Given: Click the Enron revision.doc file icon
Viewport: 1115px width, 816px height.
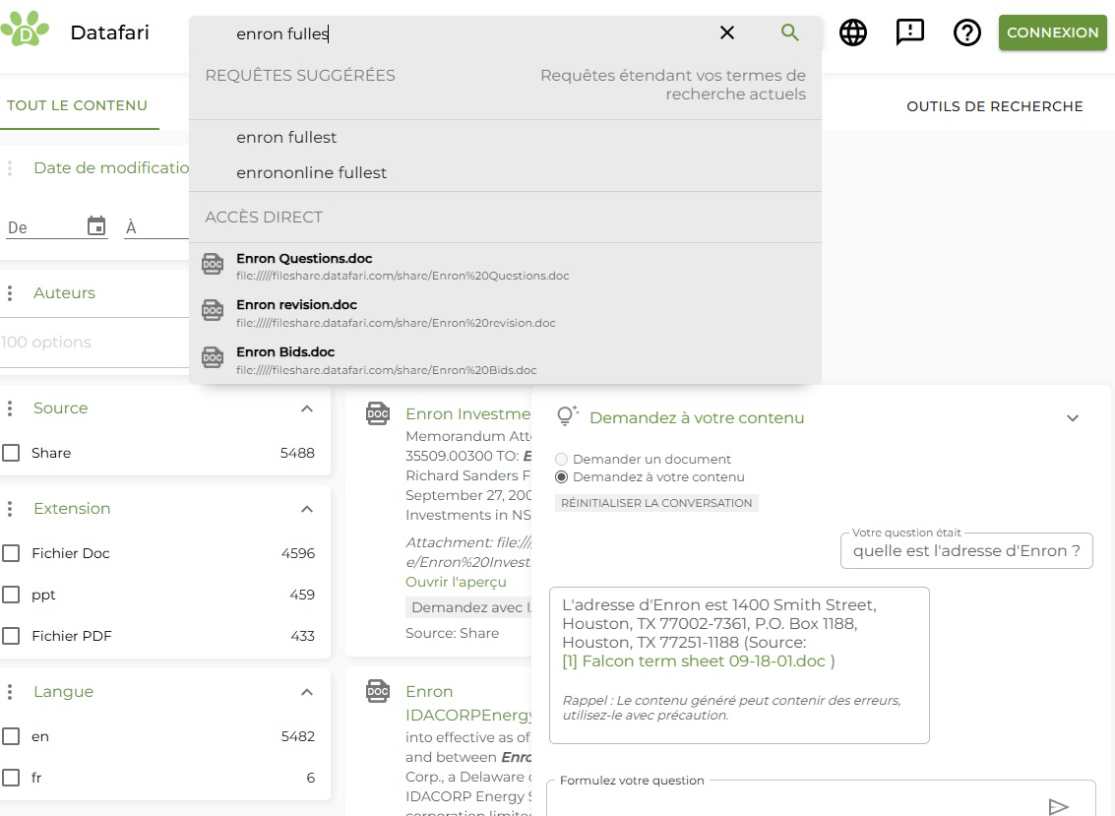Looking at the screenshot, I should pyautogui.click(x=213, y=310).
